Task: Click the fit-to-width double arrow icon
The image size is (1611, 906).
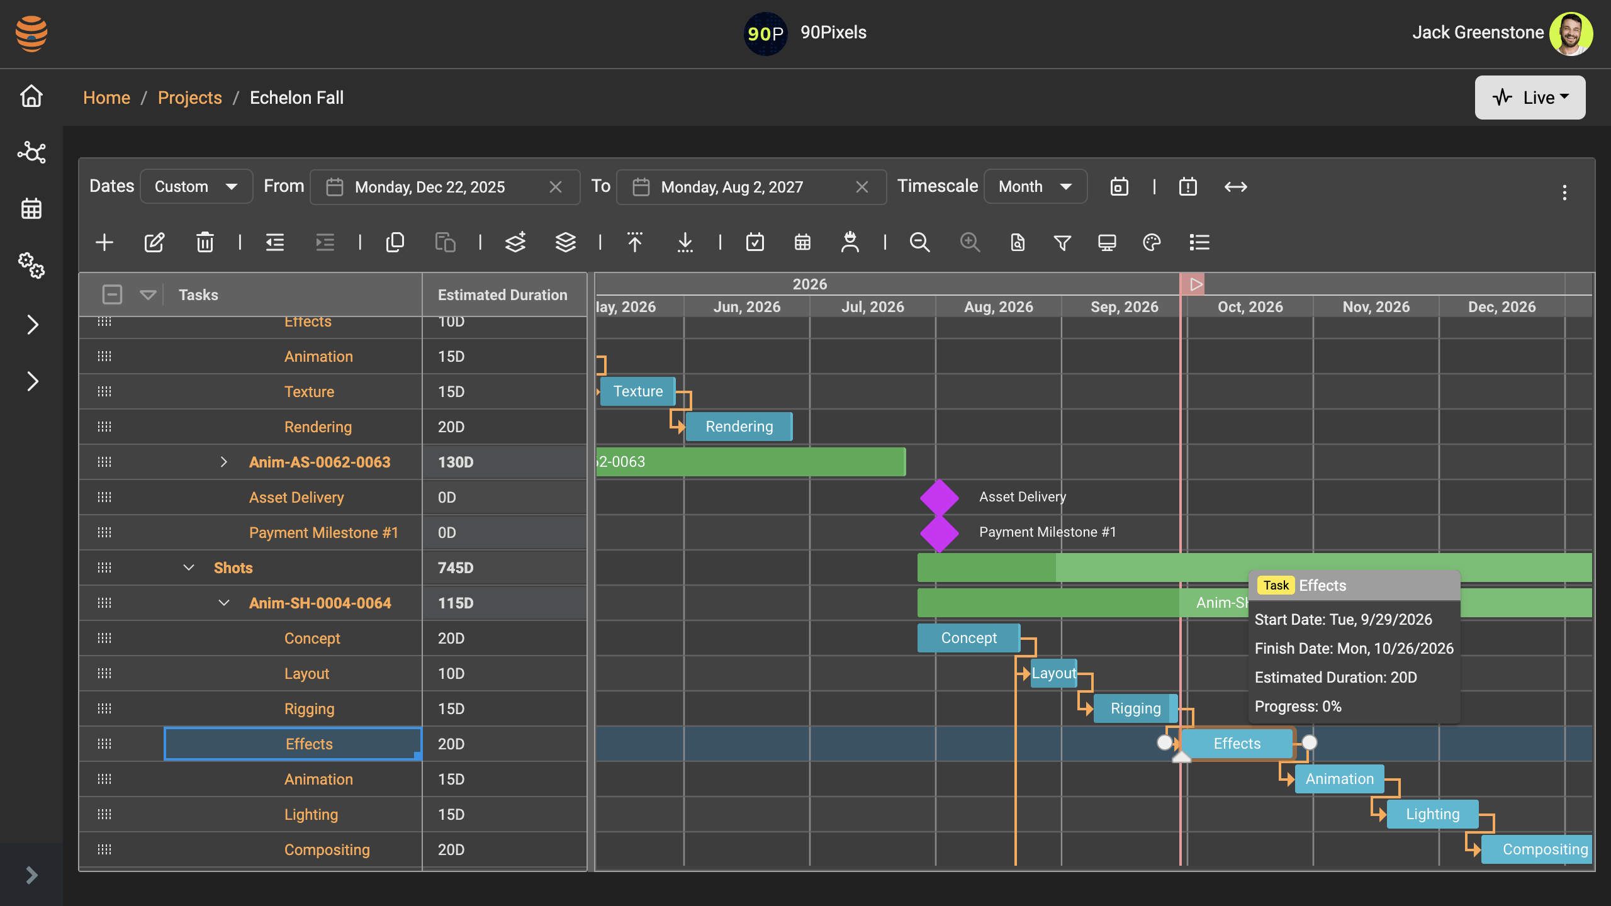Action: click(x=1236, y=187)
